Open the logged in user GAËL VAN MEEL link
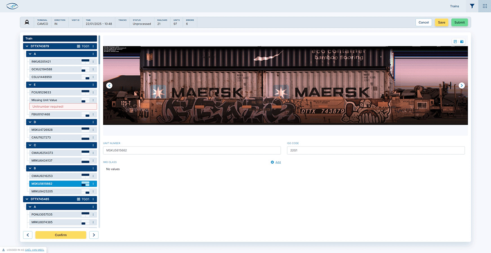491x253 pixels. pyautogui.click(x=34, y=250)
